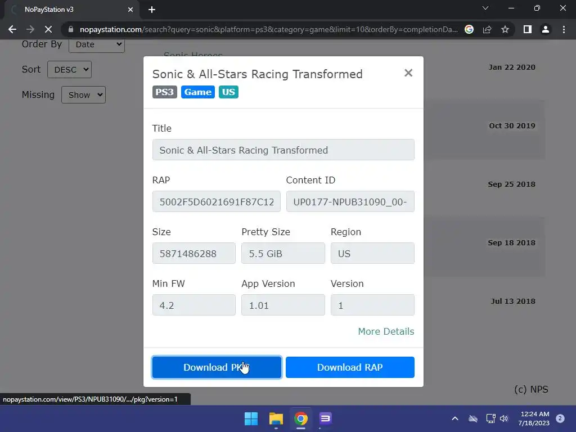
Task: Click the cloud sync tray icon
Action: (x=473, y=418)
